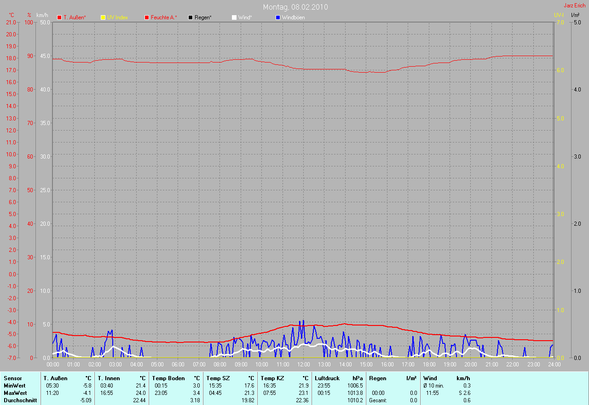Screen dimensions: 589x405
Task: Click the Durchschnitt row label
Action: [x=19, y=400]
